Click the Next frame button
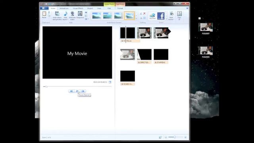This screenshot has width=254, height=143. pos(83,91)
